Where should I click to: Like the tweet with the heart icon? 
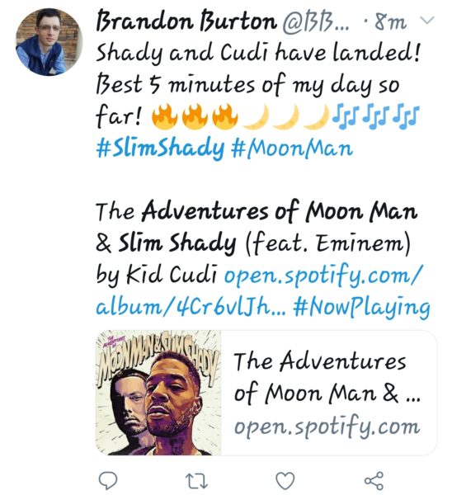pyautogui.click(x=285, y=481)
